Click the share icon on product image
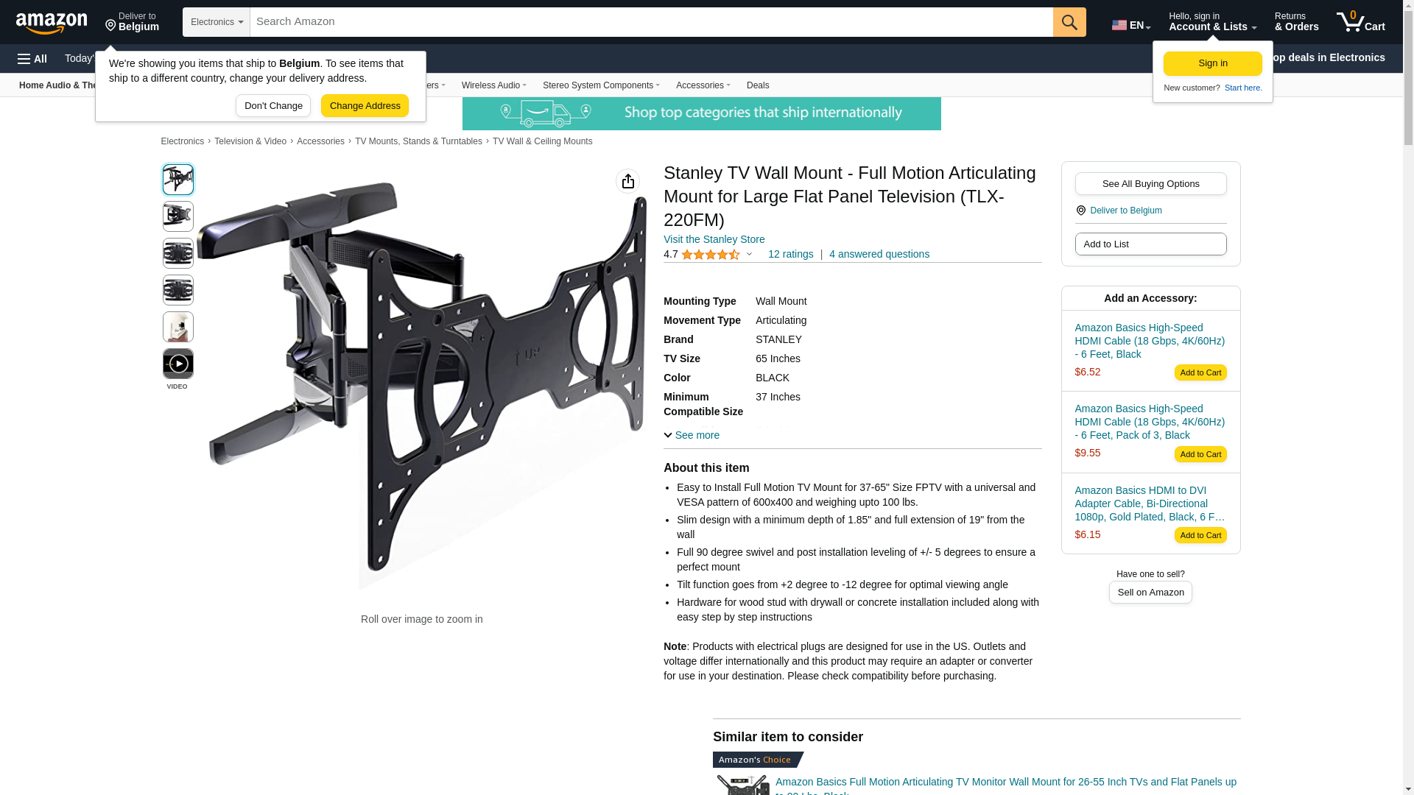The width and height of the screenshot is (1414, 795). pos(627,181)
